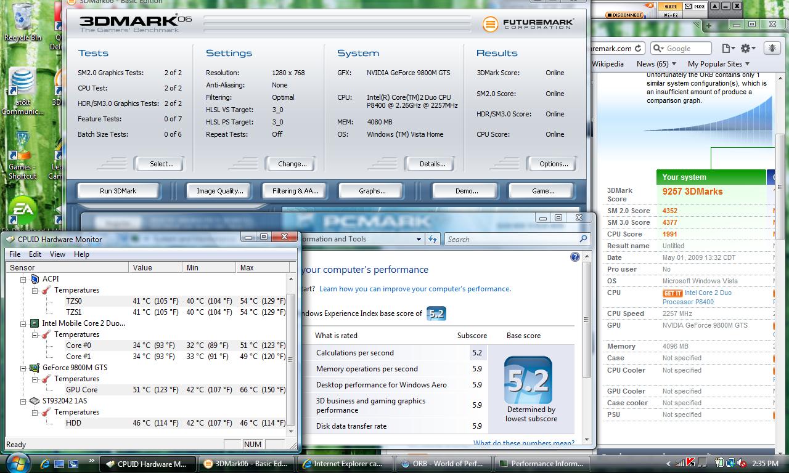Open the at&t Communication Manager desktop shortcut
Viewport: 789px width, 473px height.
(22, 92)
